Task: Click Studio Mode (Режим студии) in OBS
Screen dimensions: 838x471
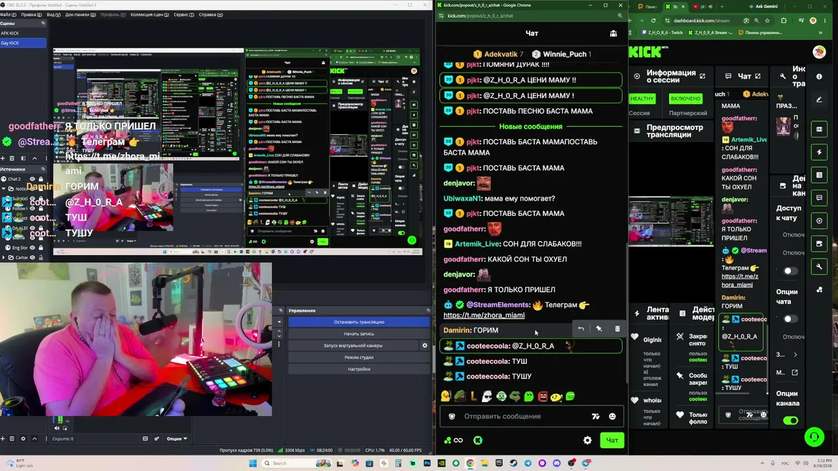Action: pyautogui.click(x=359, y=357)
